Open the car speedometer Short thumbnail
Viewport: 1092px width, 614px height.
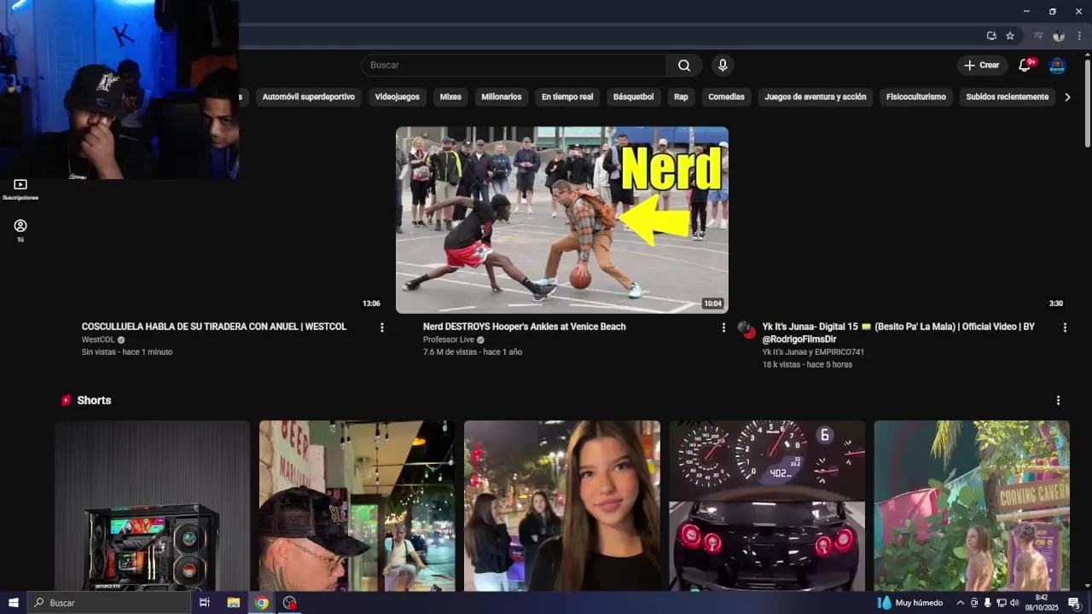pyautogui.click(x=767, y=506)
